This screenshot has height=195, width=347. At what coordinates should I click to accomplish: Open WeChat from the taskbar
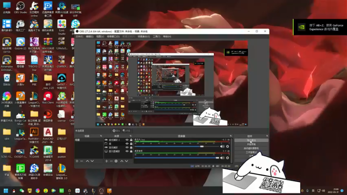click(22, 191)
